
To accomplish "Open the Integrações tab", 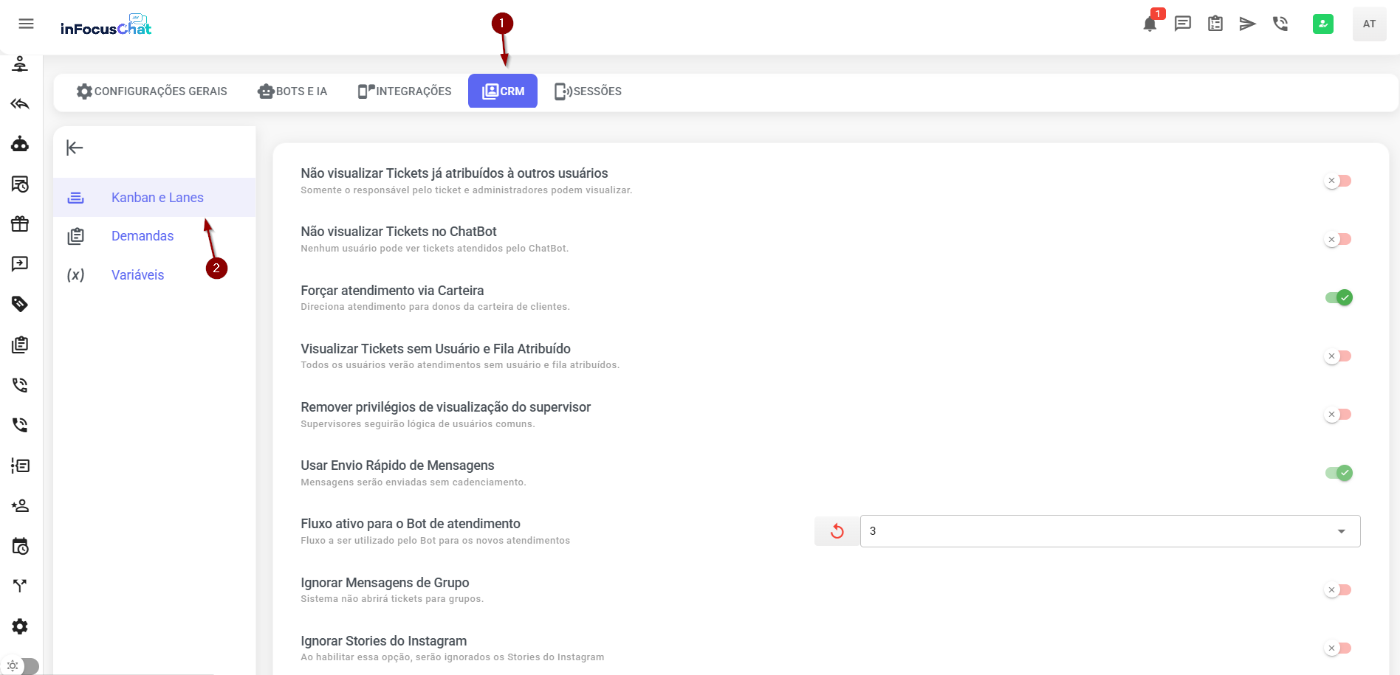I will tap(405, 91).
